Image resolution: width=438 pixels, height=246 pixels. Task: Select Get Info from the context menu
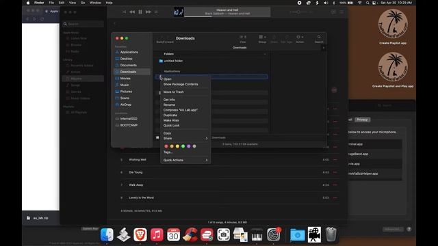169,100
